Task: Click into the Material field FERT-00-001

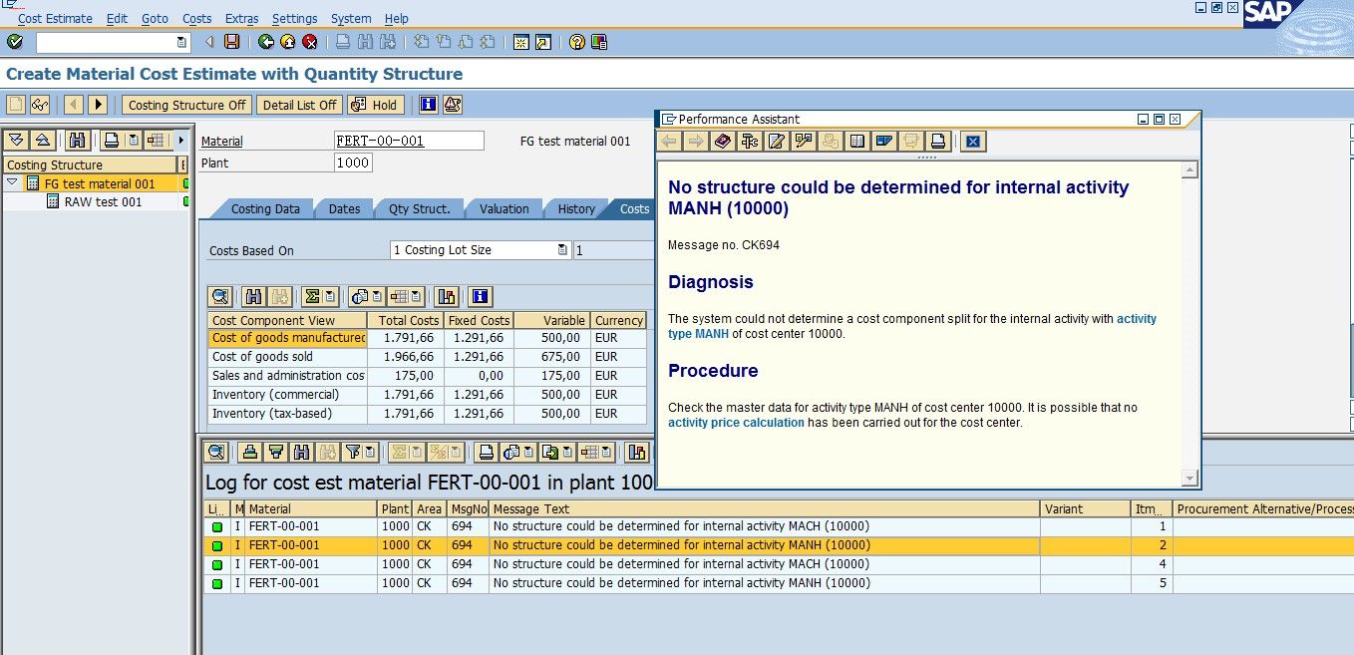Action: [409, 141]
